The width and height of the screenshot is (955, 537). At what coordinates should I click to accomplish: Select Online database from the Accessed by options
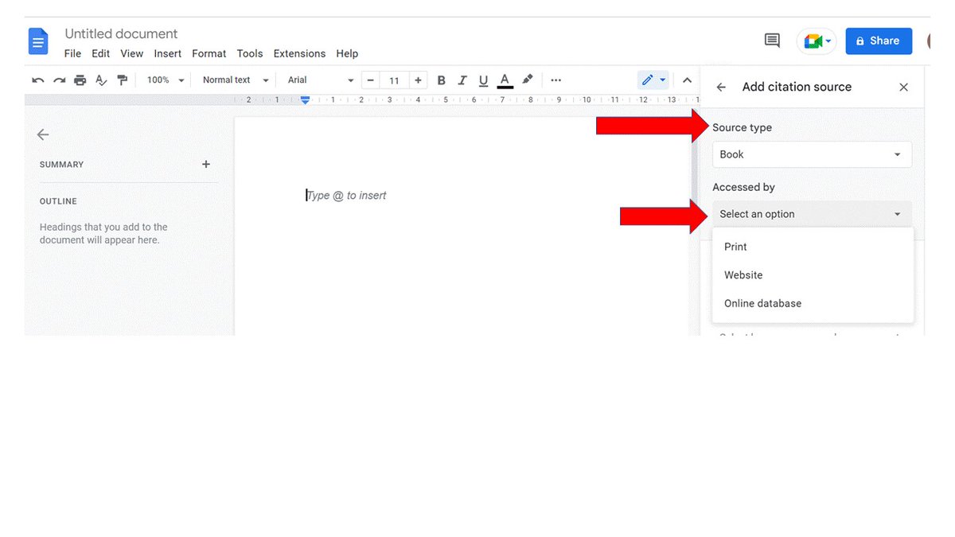point(762,303)
